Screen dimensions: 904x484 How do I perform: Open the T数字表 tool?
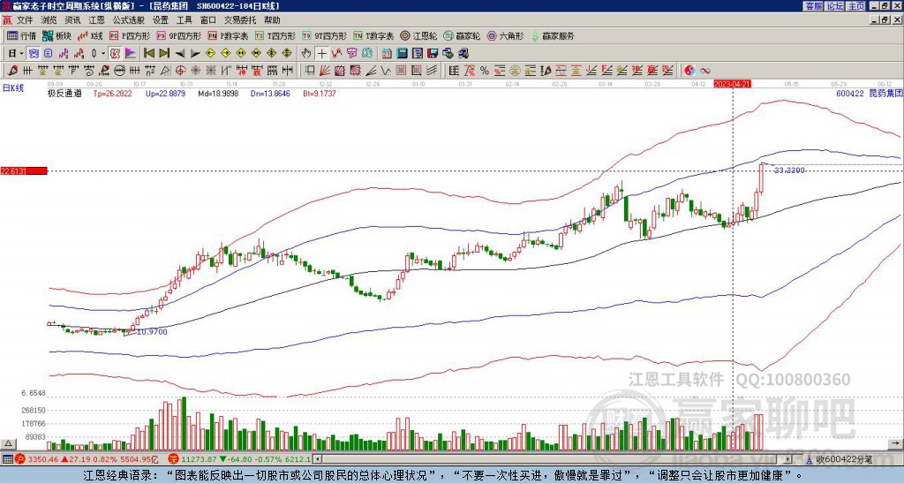tap(373, 35)
